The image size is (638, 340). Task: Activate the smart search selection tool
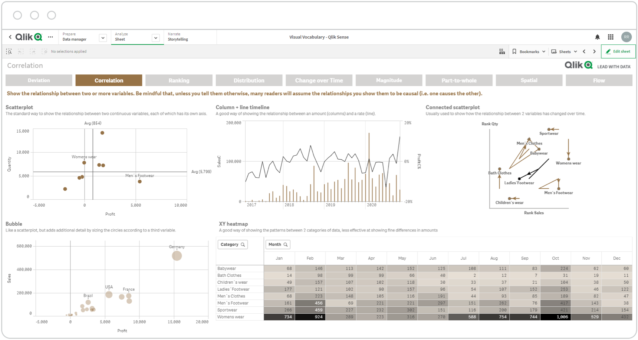(9, 51)
